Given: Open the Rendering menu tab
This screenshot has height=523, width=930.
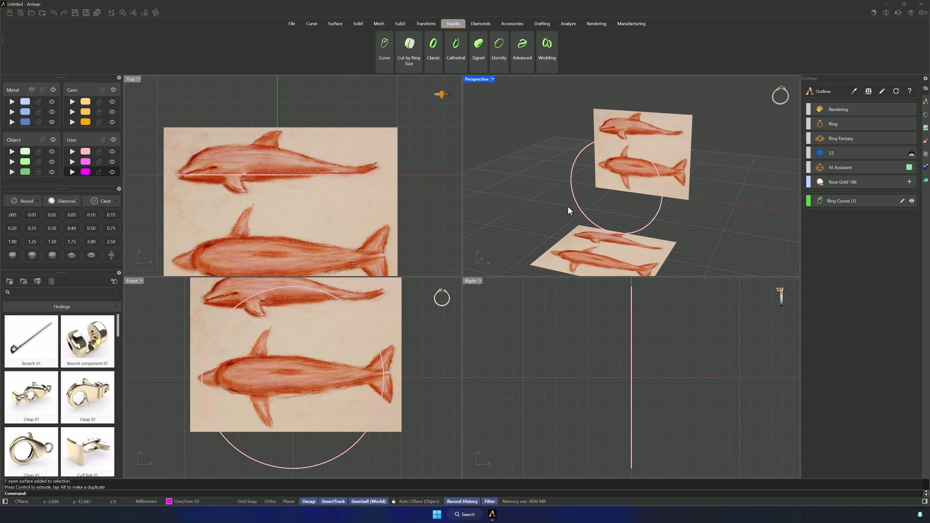Looking at the screenshot, I should 596,24.
